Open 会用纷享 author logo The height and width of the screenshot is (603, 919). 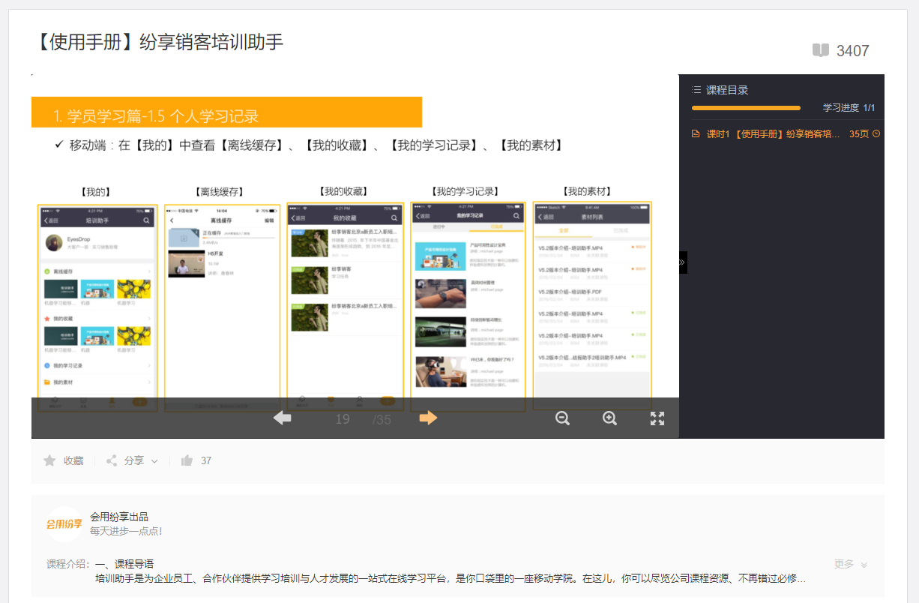(x=64, y=524)
